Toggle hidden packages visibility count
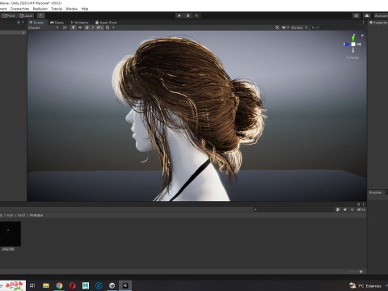This screenshot has height=291, width=388. (x=361, y=209)
